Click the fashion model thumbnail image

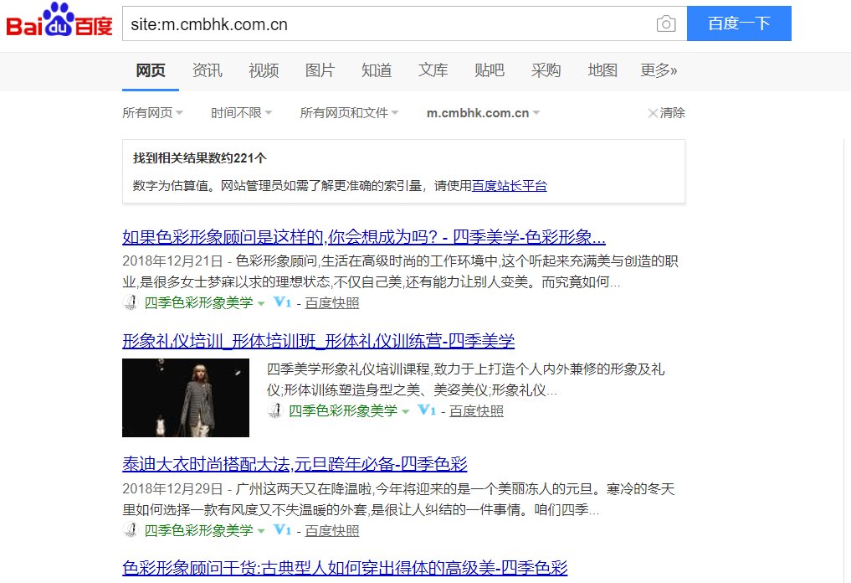tap(186, 398)
